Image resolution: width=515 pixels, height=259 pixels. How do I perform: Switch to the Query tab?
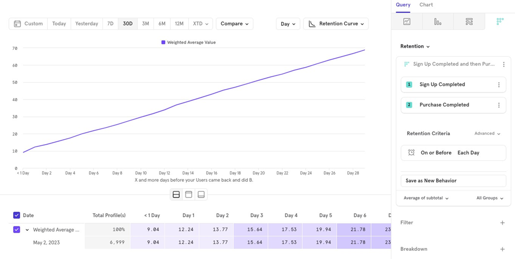coord(403,5)
